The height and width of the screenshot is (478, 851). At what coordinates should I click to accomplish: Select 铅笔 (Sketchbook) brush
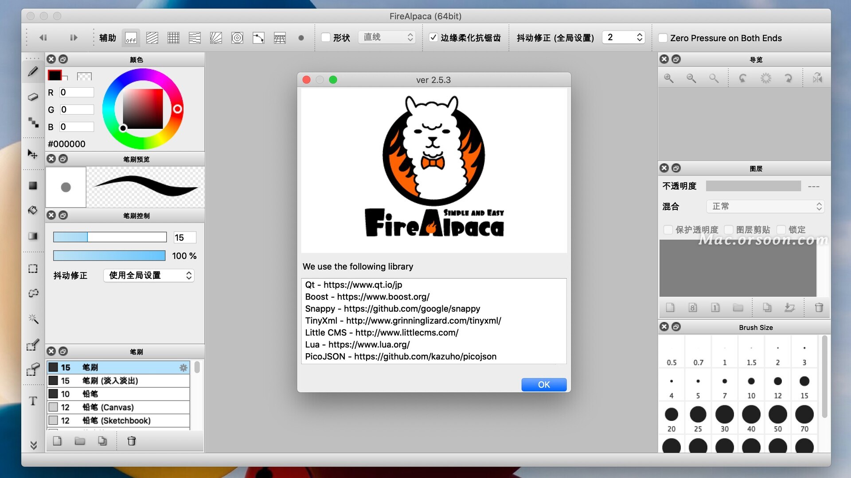[x=118, y=420]
